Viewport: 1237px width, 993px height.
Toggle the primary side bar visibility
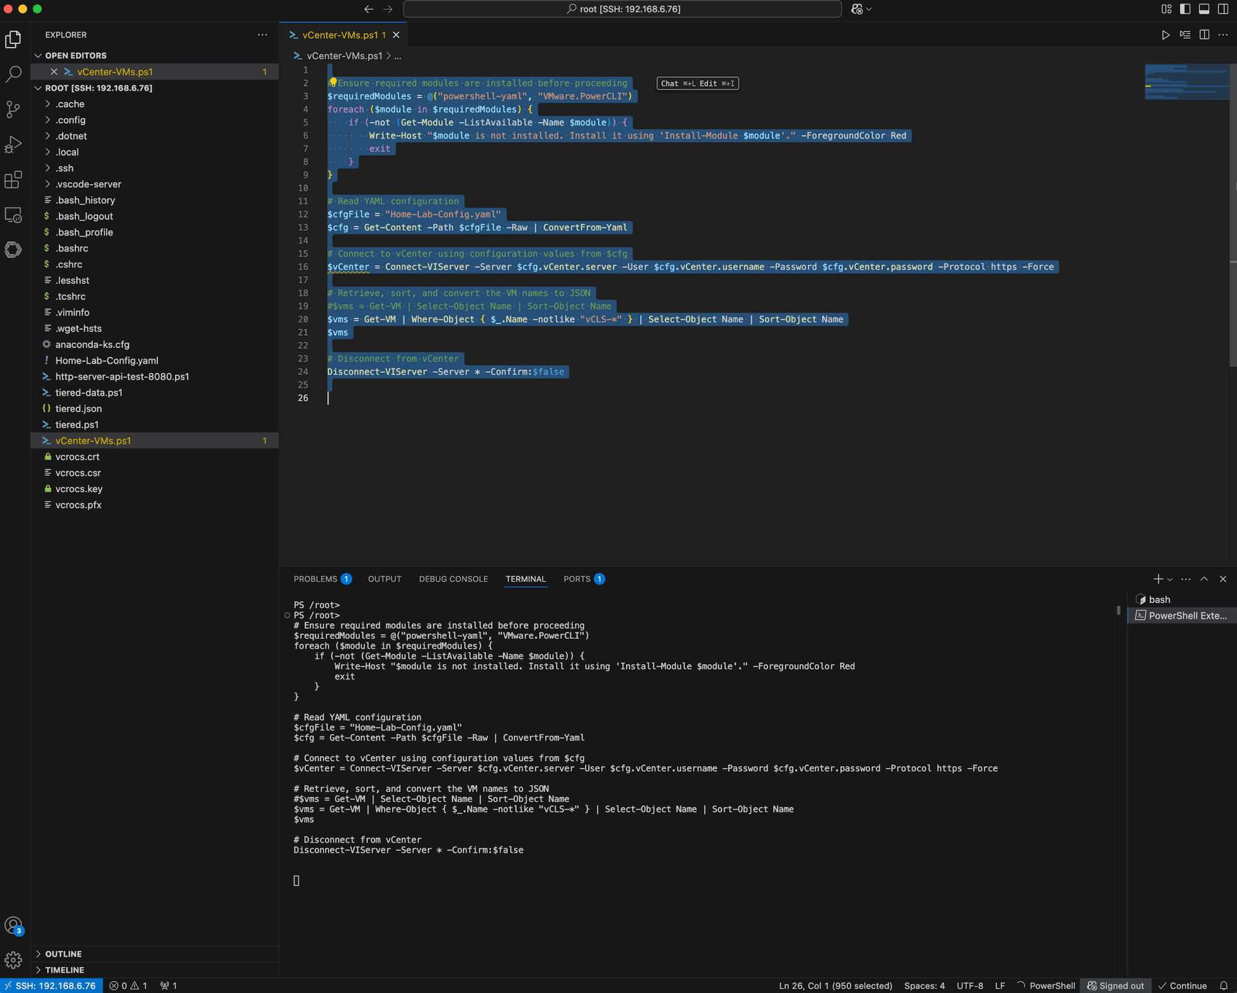point(1185,9)
